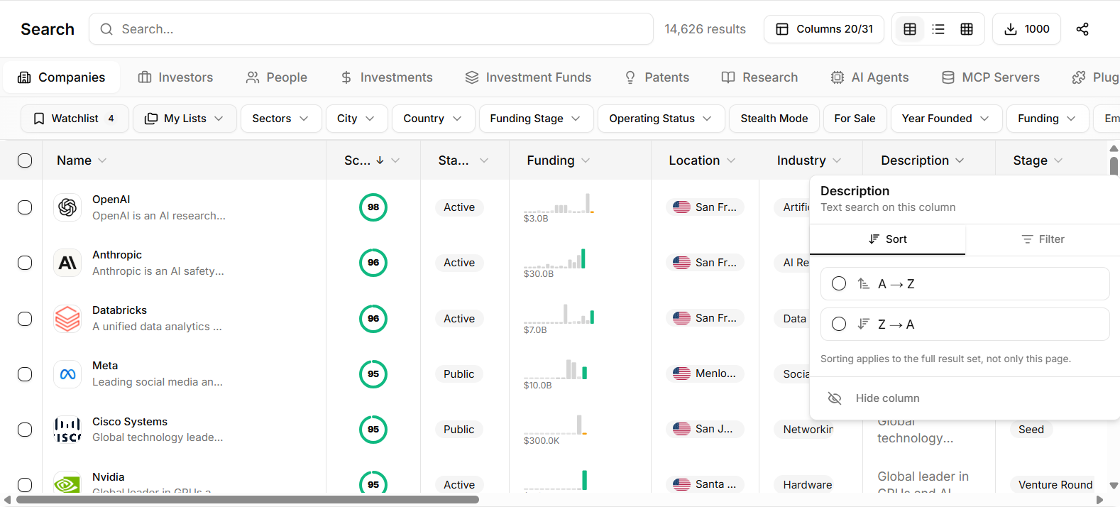This screenshot has width=1120, height=507.
Task: Switch to the AI Agents tab
Action: click(869, 77)
